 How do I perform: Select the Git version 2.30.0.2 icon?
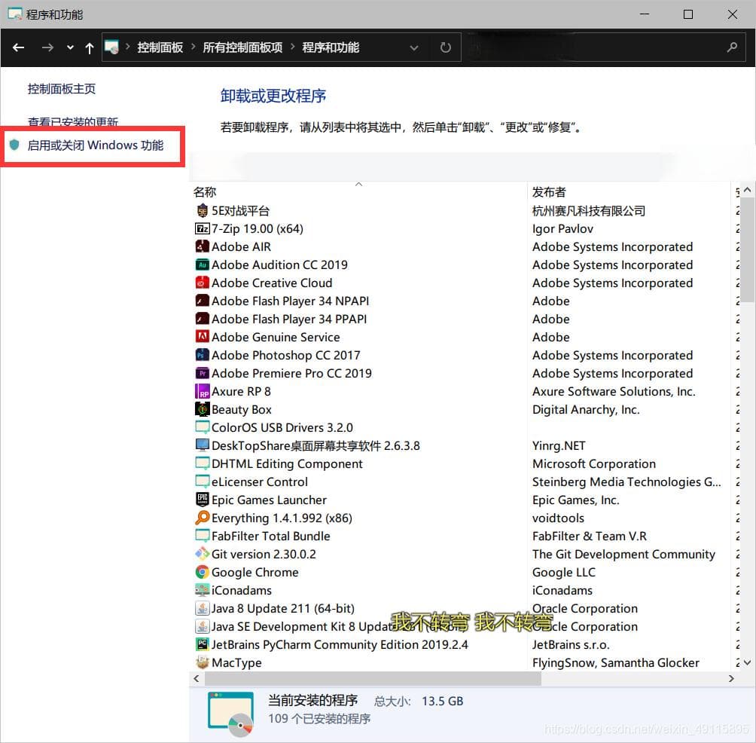pos(202,554)
